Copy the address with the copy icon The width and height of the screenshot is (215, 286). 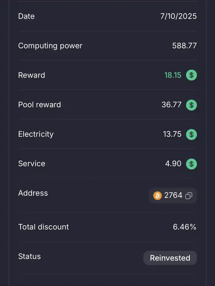click(189, 195)
